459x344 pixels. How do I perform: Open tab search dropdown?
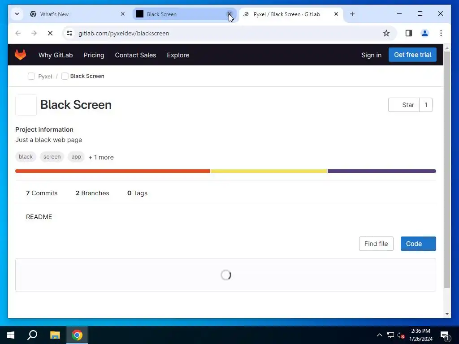(17, 14)
